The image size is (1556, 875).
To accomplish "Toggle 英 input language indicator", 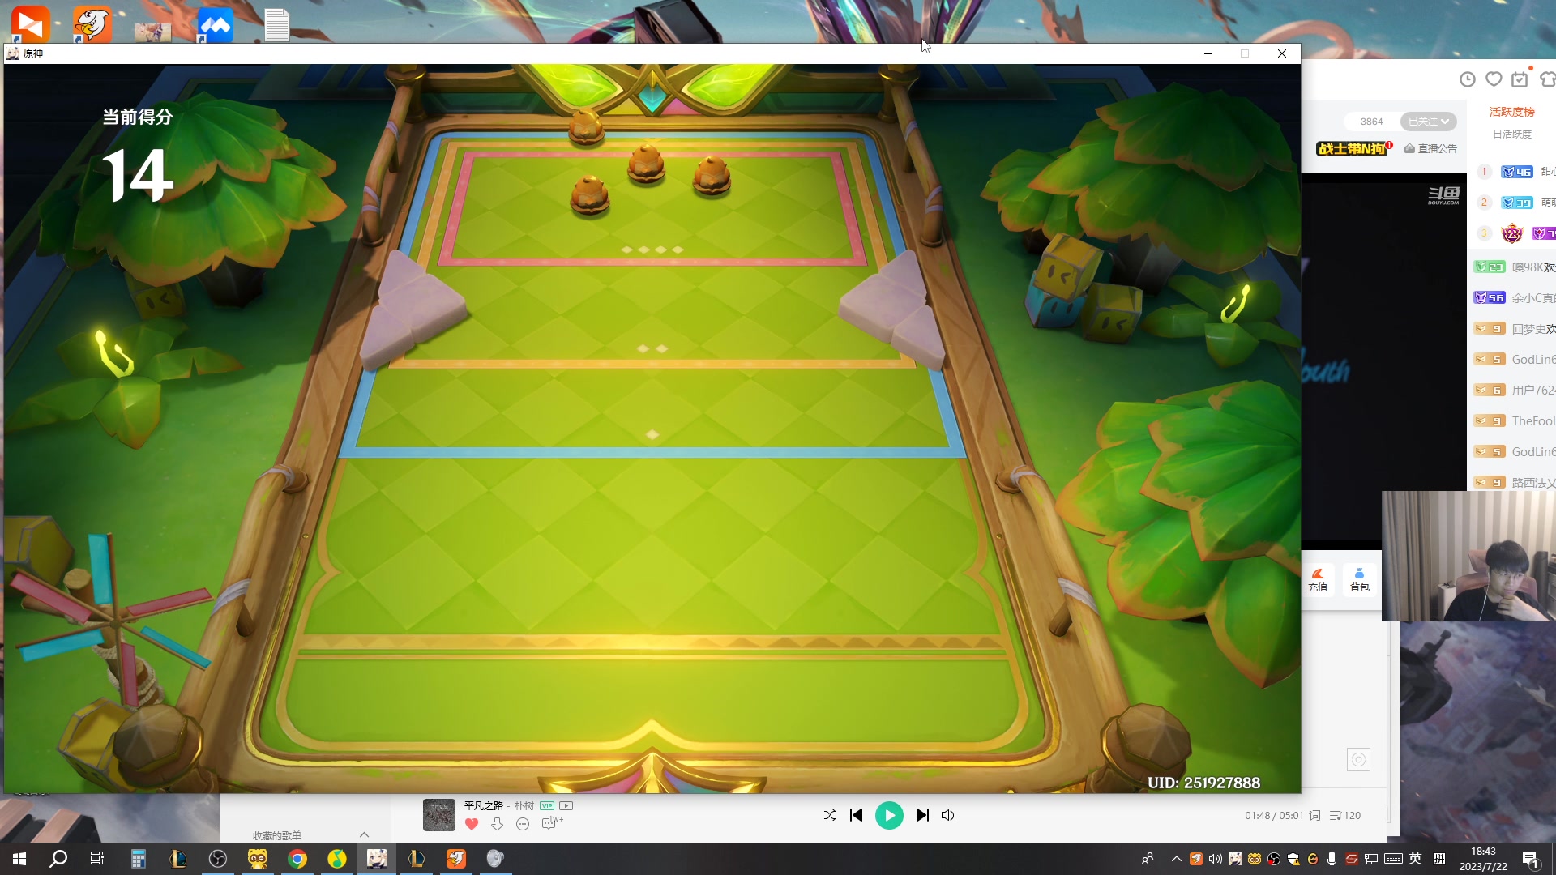I will [x=1415, y=859].
